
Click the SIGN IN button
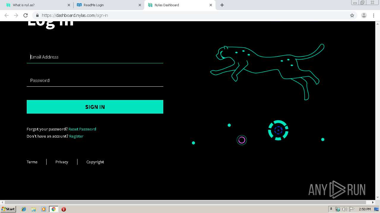pyautogui.click(x=95, y=107)
